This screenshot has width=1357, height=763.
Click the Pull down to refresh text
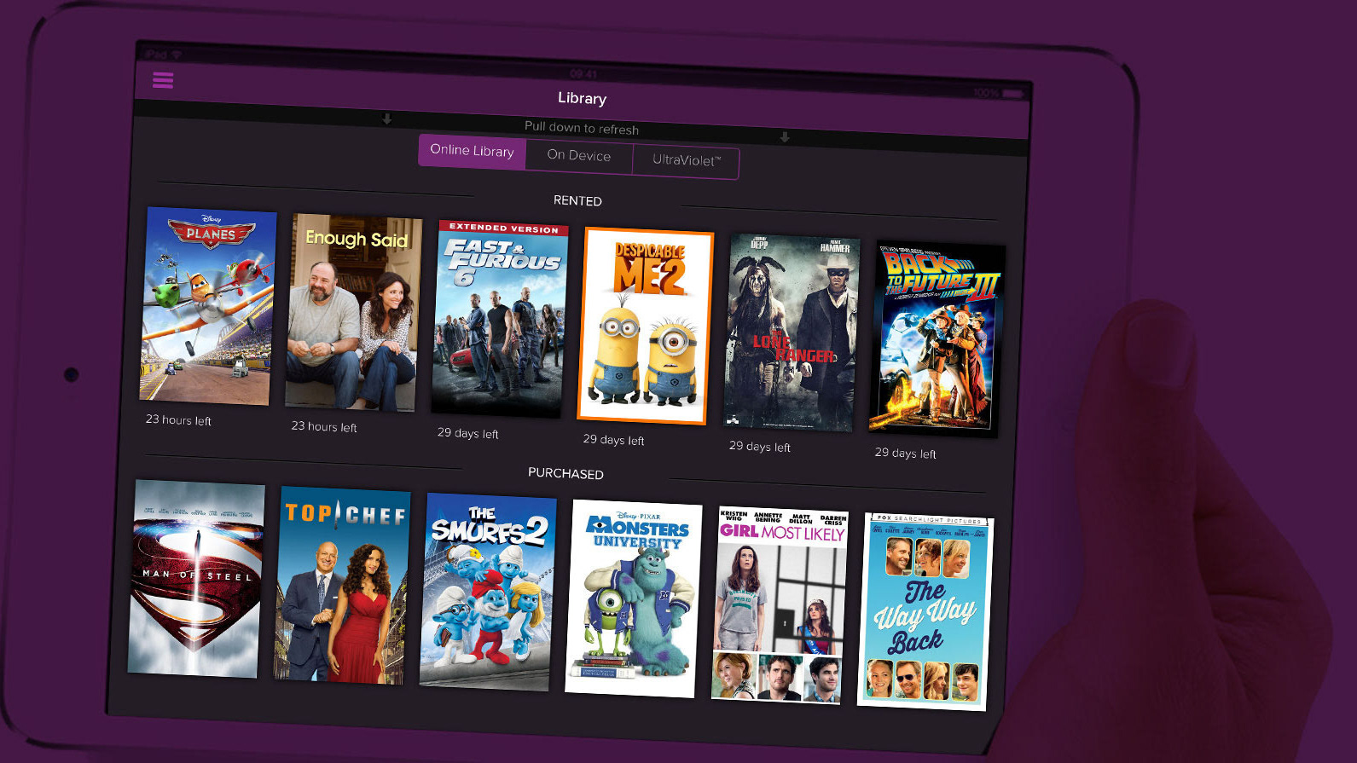(582, 128)
